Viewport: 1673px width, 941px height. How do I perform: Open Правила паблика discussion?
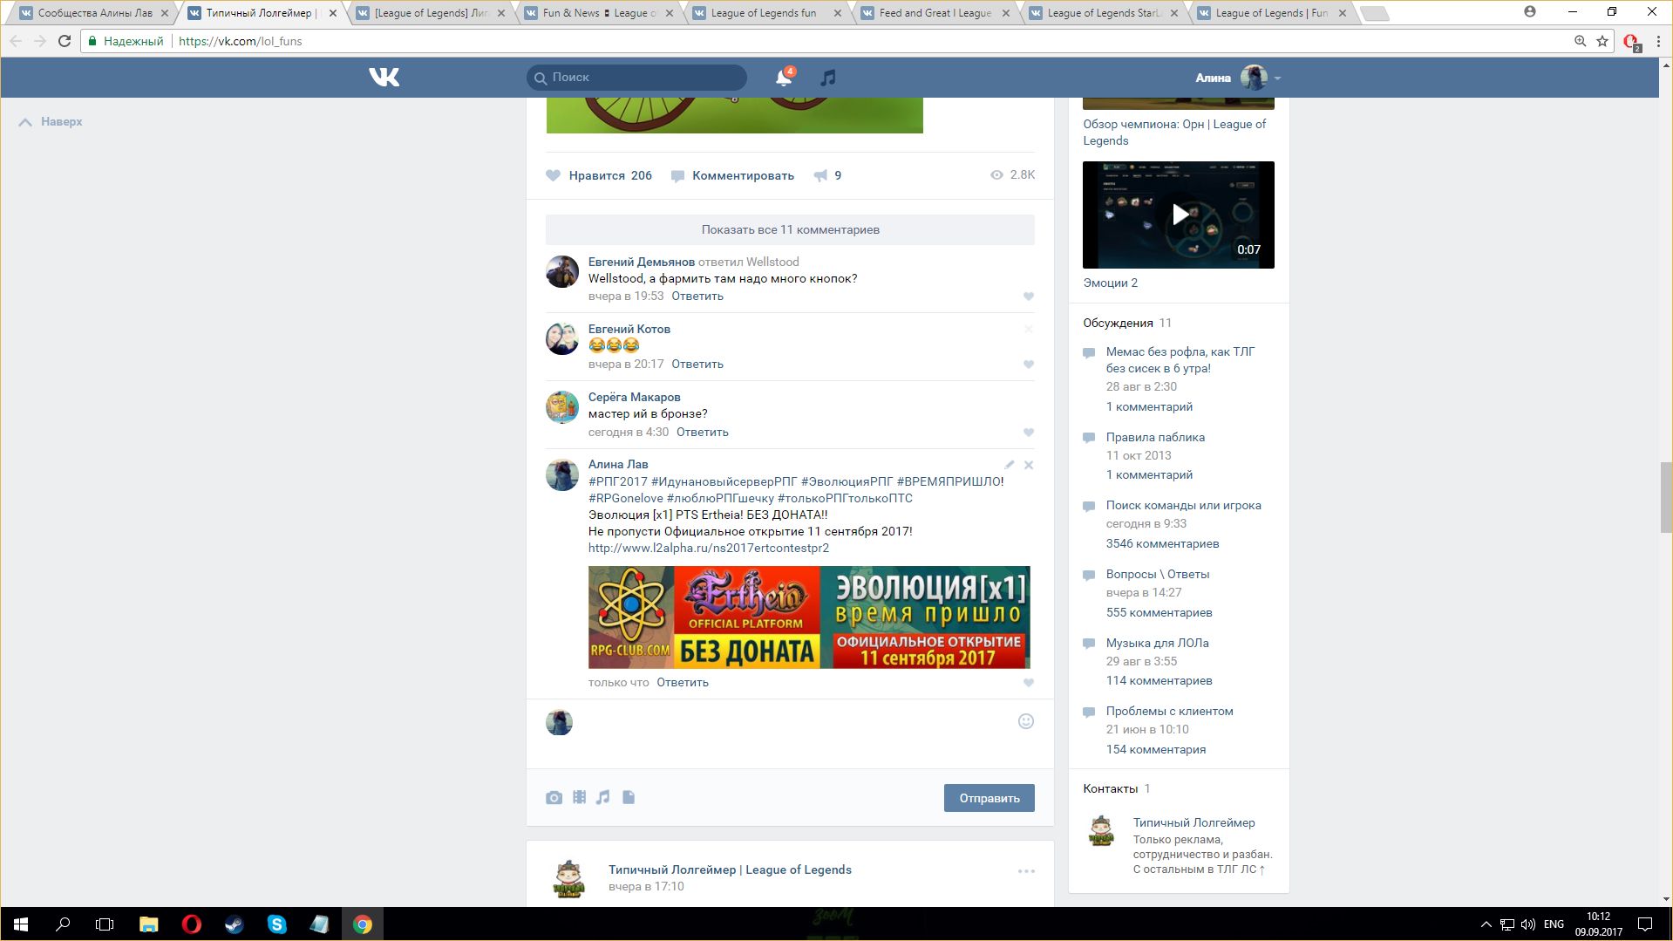(1155, 438)
